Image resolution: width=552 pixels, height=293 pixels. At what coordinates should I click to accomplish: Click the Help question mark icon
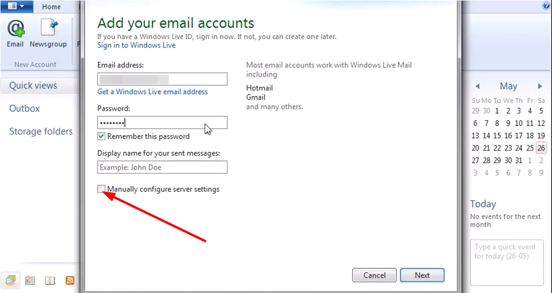click(546, 6)
